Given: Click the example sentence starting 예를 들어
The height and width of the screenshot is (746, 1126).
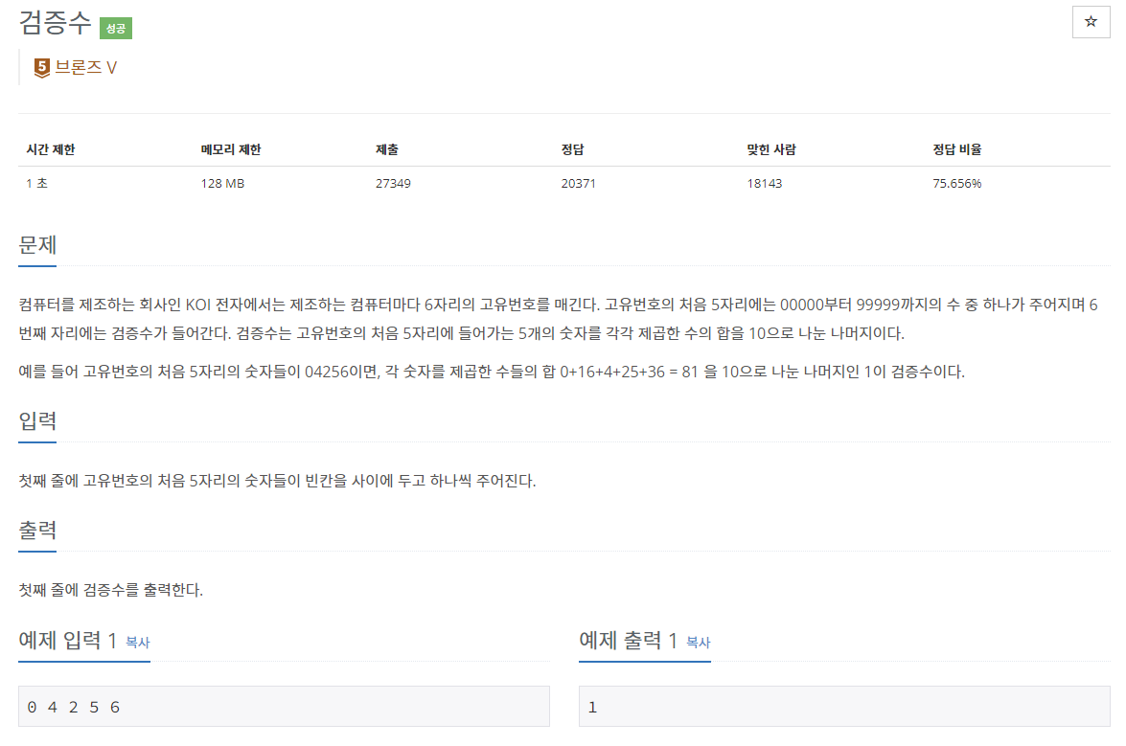Looking at the screenshot, I should tap(492, 372).
